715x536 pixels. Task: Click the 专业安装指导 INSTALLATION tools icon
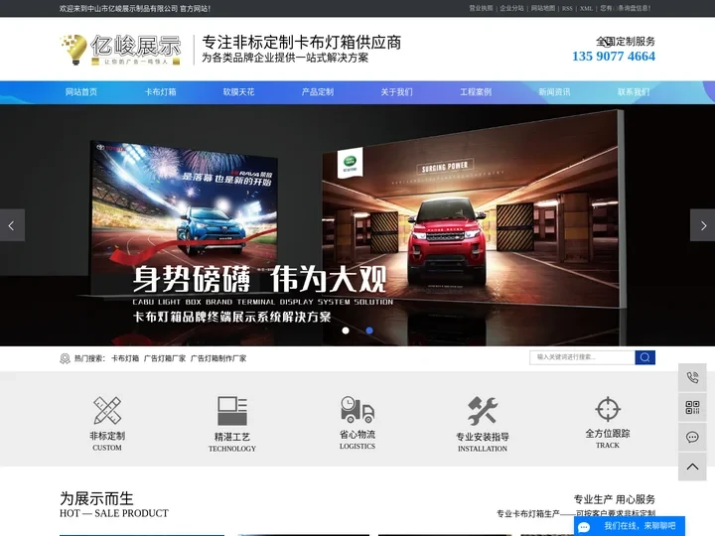tap(483, 411)
